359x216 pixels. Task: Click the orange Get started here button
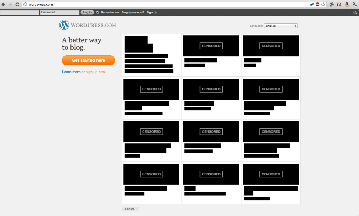coord(88,60)
